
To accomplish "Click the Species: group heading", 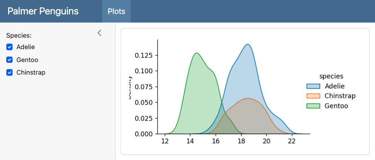I will 19,35.
